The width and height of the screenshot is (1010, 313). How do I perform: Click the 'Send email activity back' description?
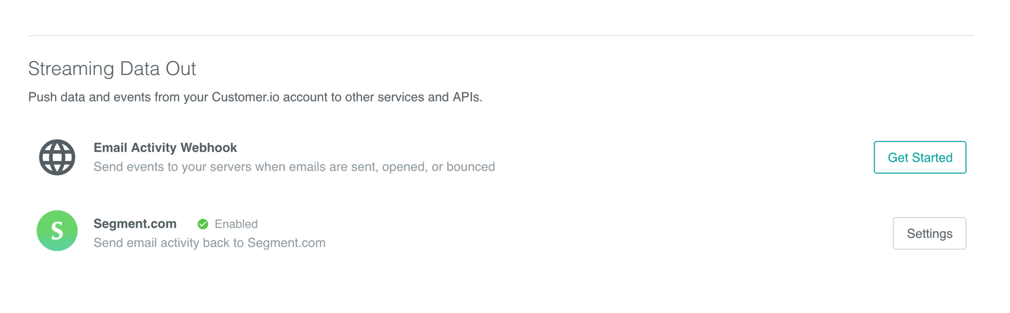209,243
